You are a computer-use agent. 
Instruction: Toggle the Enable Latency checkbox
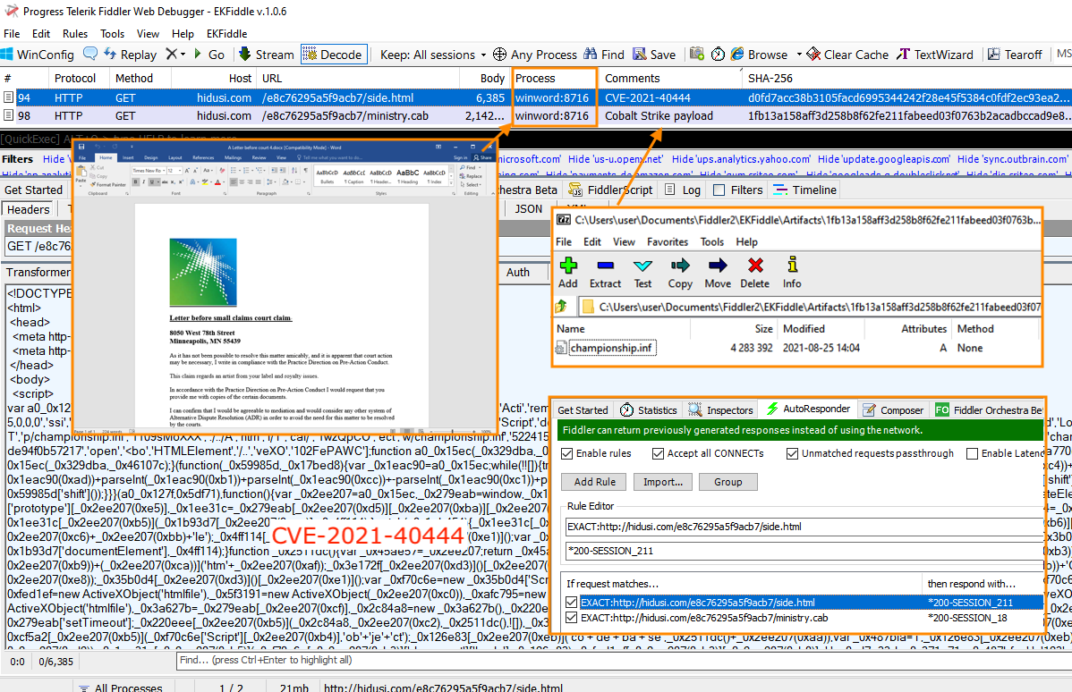(972, 453)
